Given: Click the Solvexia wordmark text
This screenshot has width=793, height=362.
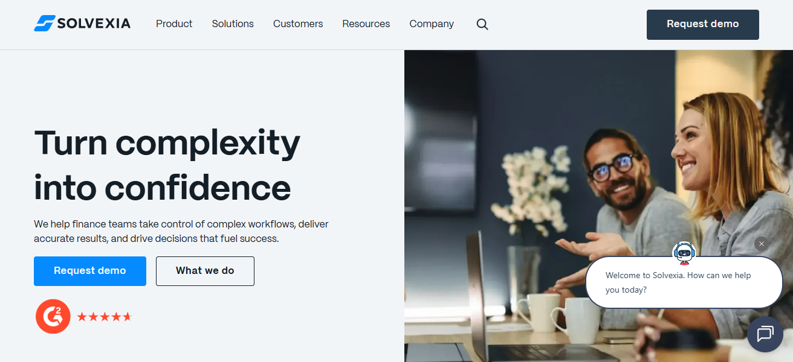Looking at the screenshot, I should [x=94, y=24].
